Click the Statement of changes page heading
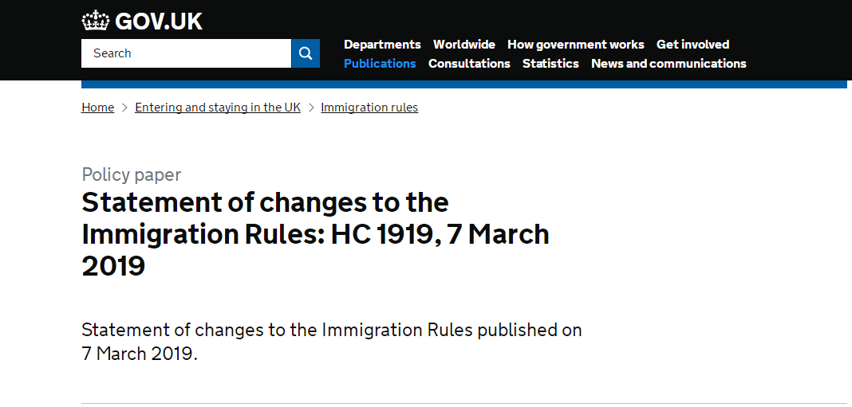 (315, 234)
